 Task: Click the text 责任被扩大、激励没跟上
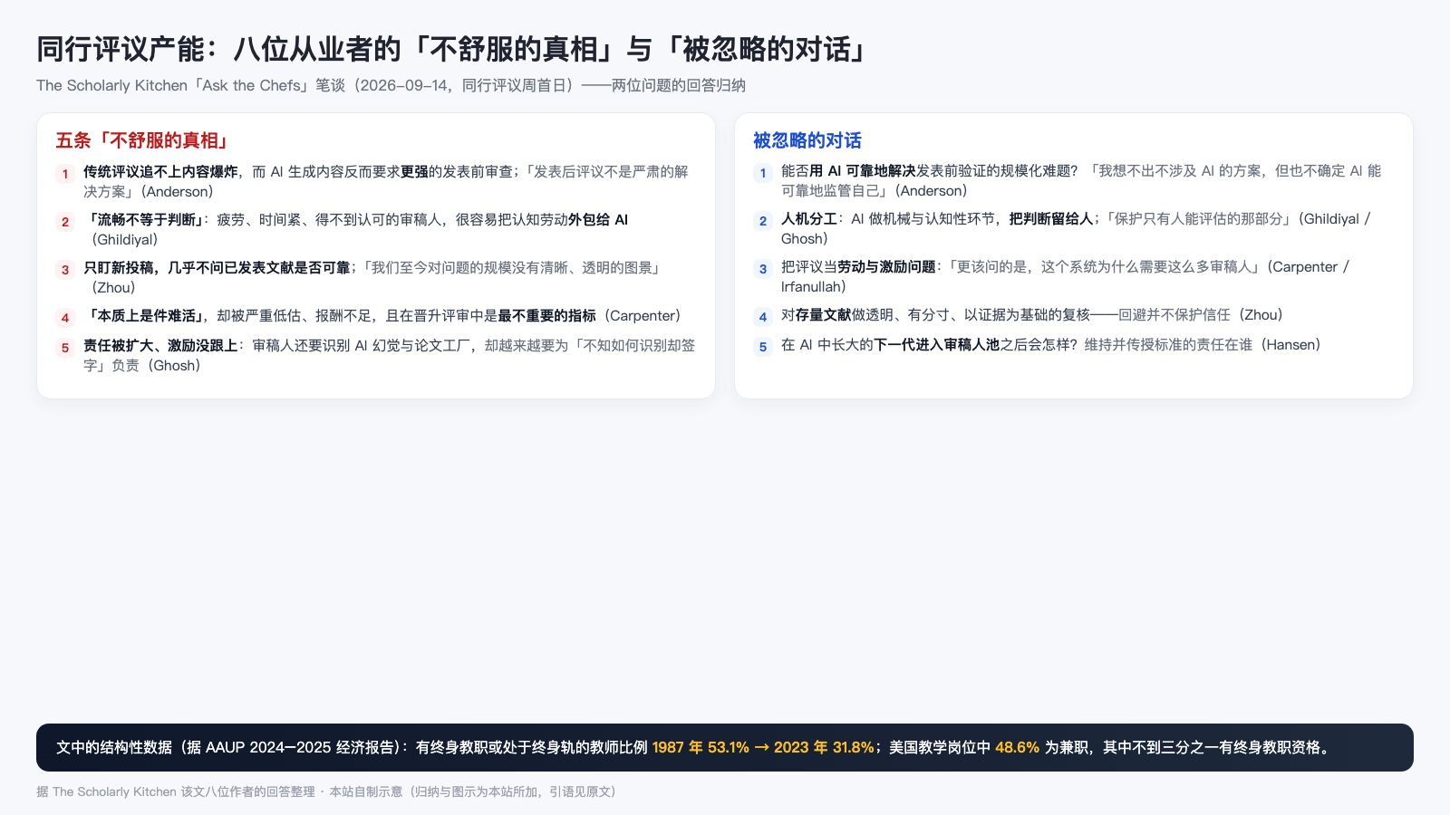tap(160, 345)
